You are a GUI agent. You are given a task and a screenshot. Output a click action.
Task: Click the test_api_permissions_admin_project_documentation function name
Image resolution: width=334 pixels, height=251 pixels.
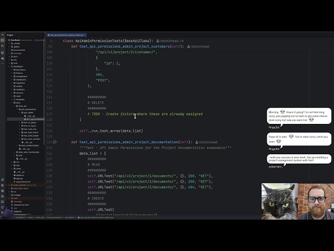coord(129,142)
